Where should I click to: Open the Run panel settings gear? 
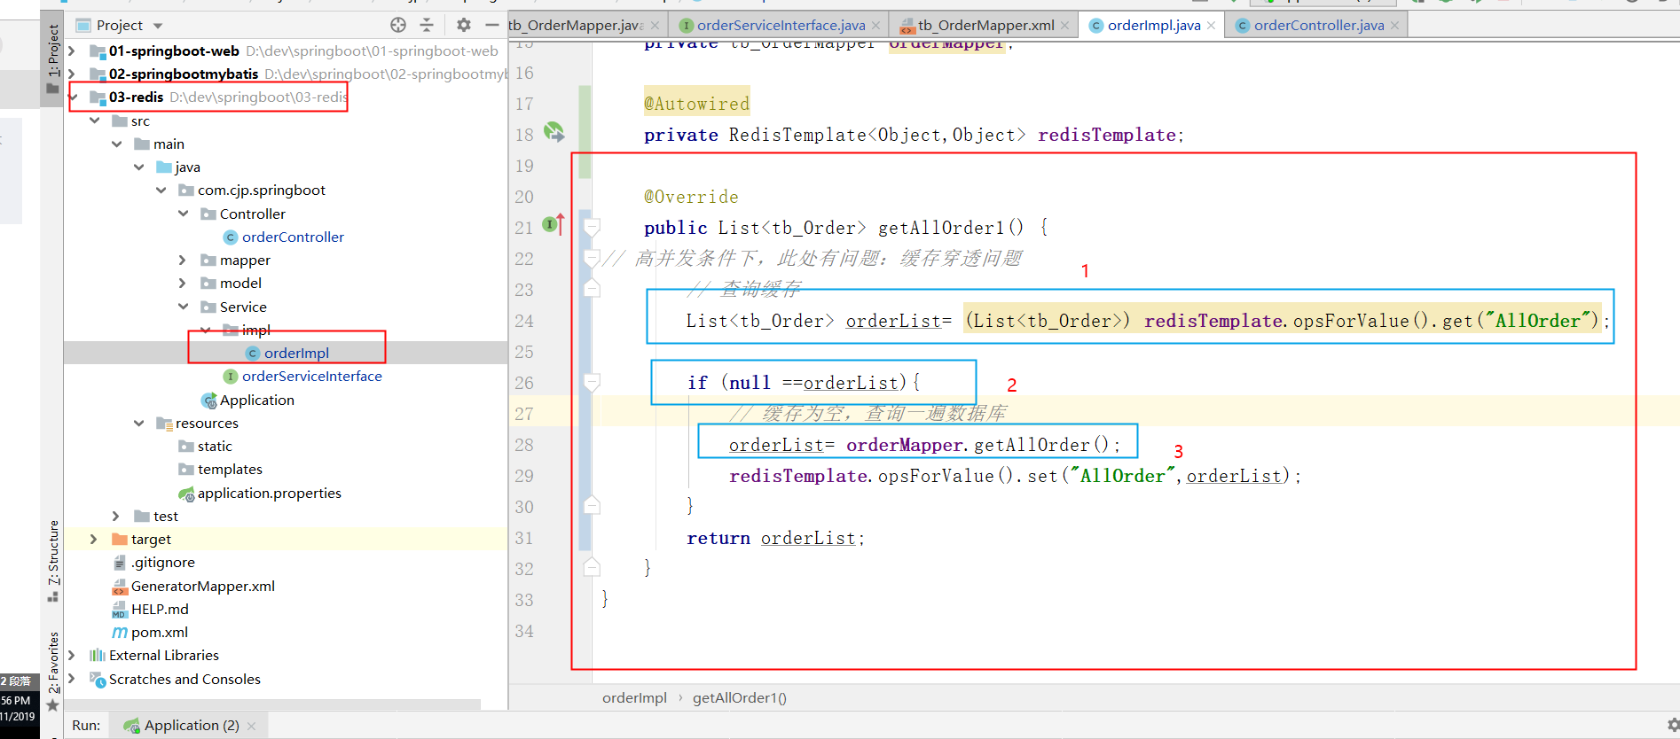[1673, 725]
